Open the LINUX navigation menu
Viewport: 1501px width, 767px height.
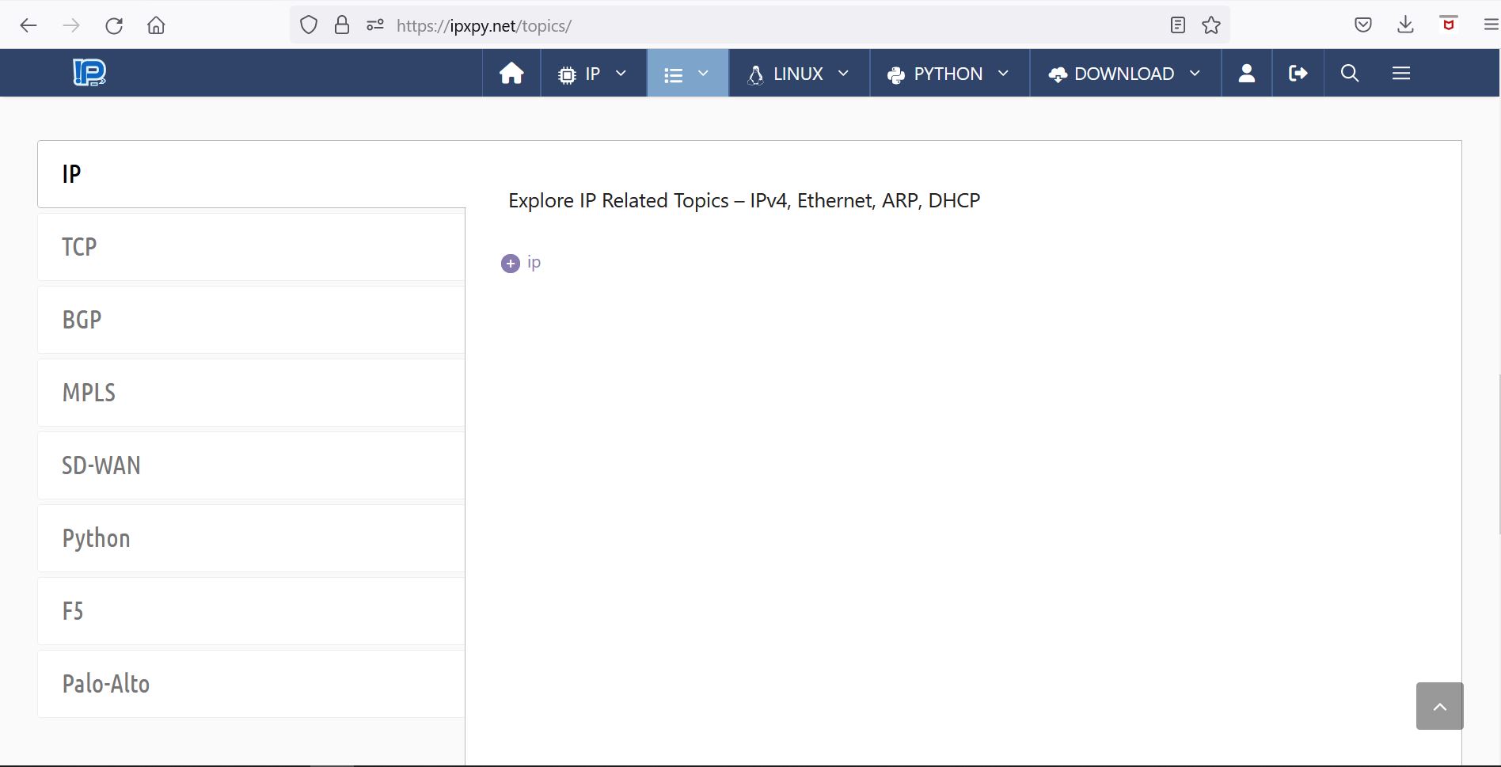[797, 74]
